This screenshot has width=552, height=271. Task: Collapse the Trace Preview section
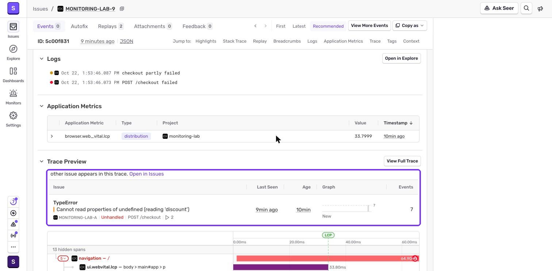(x=42, y=161)
